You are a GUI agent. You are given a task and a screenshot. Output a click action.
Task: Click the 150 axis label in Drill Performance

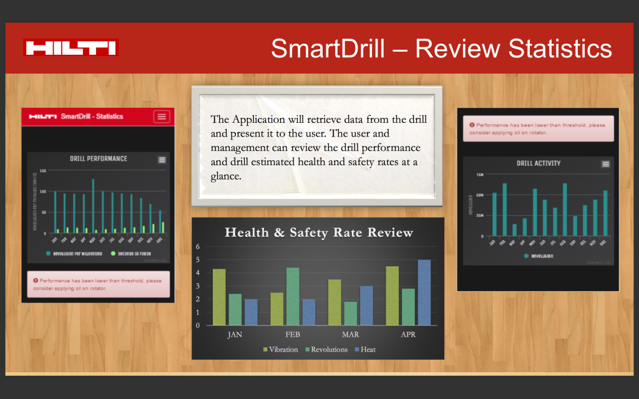[43, 171]
